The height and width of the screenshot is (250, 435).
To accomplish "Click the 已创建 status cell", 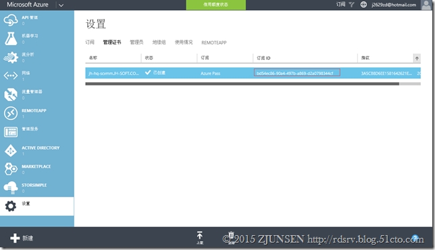I will 155,73.
